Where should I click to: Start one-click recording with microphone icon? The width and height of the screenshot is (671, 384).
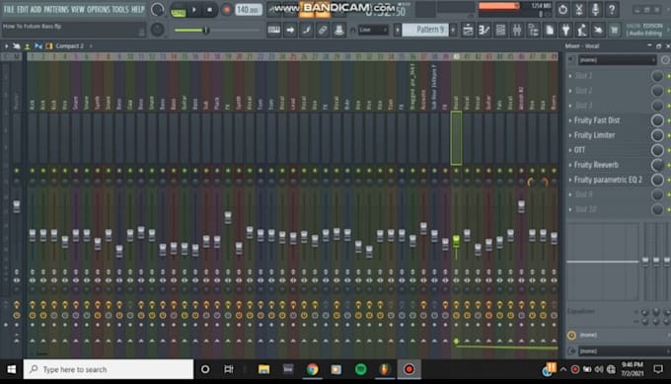coord(595,9)
